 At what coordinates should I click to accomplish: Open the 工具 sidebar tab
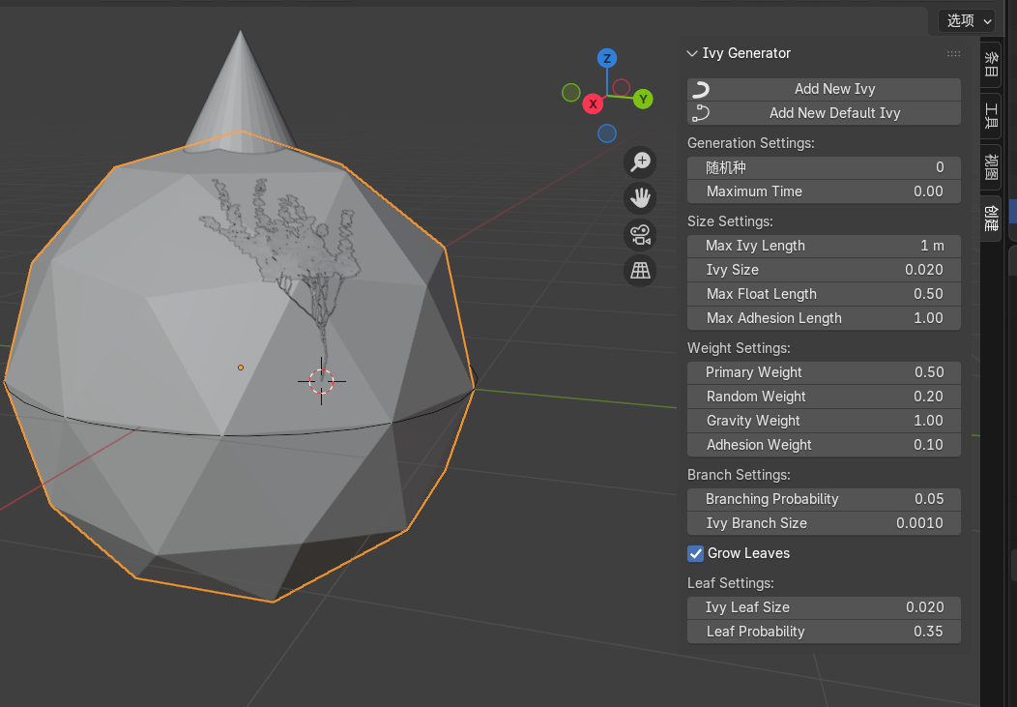990,115
